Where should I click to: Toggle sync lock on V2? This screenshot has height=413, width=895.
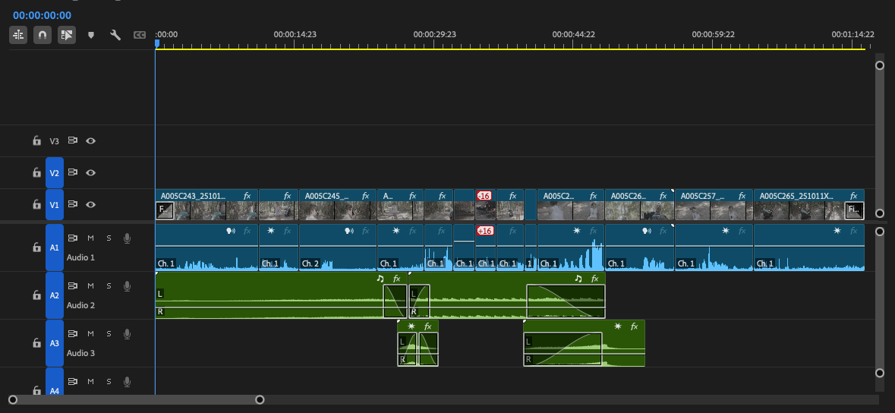[x=72, y=172]
